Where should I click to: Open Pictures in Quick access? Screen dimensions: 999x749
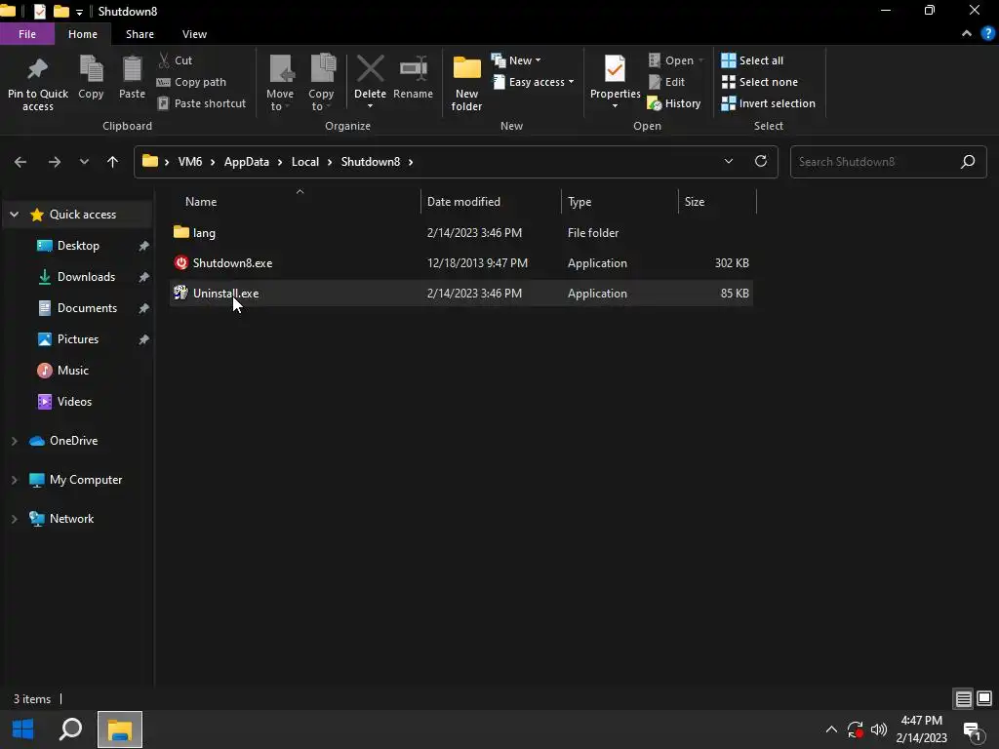point(78,339)
